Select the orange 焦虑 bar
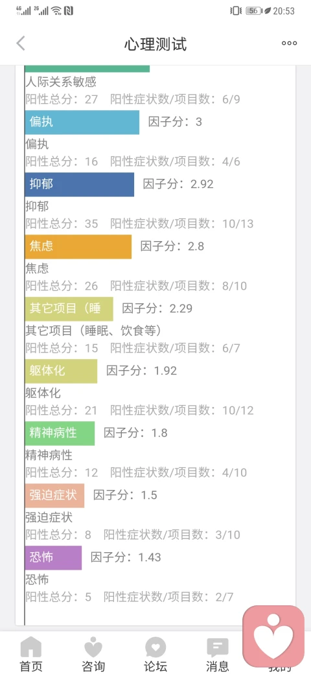 (78, 247)
